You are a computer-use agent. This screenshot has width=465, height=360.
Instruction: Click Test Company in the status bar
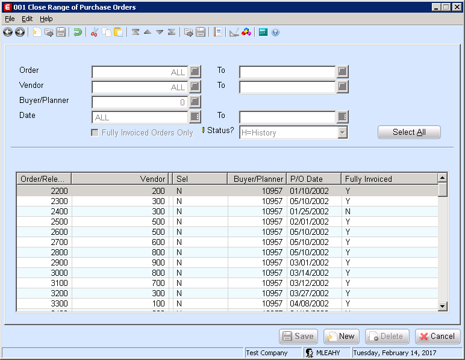click(267, 353)
